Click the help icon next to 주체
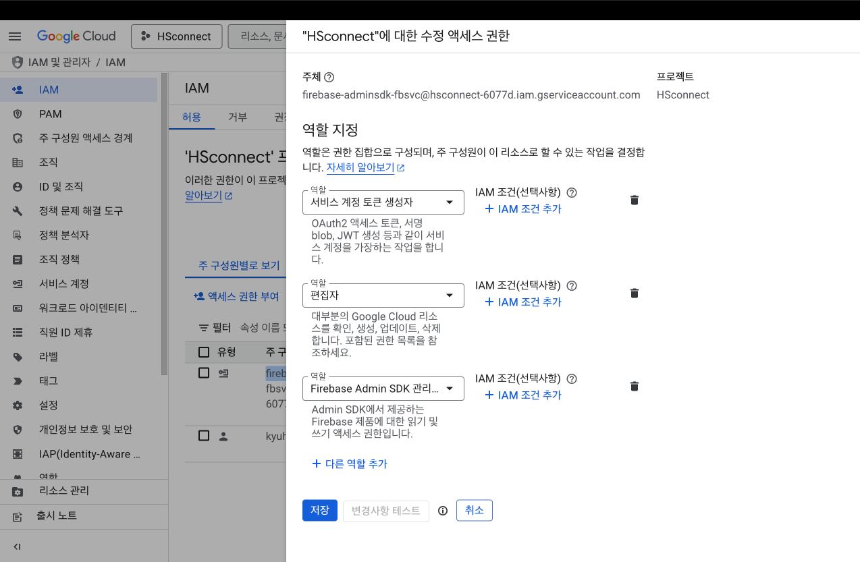Screen dimensions: 860x562 329,77
